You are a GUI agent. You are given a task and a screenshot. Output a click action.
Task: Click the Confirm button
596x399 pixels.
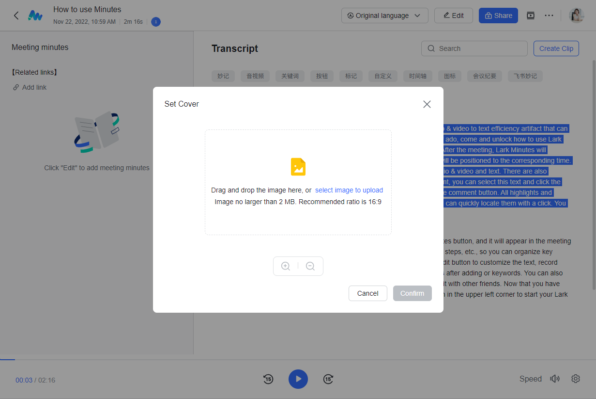(x=412, y=293)
